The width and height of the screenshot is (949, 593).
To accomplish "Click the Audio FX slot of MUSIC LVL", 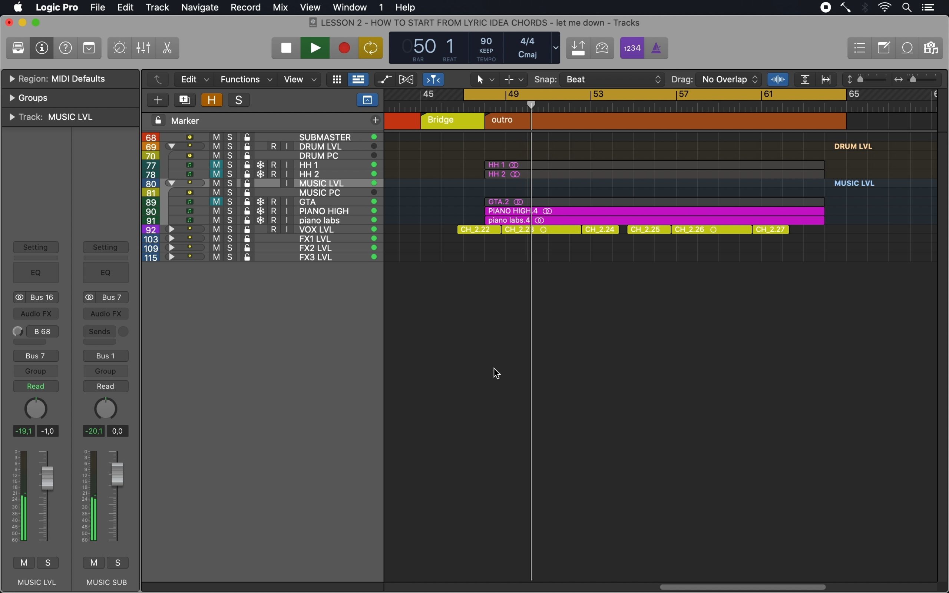I will click(36, 314).
